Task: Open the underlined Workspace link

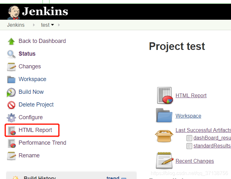Action: [188, 116]
